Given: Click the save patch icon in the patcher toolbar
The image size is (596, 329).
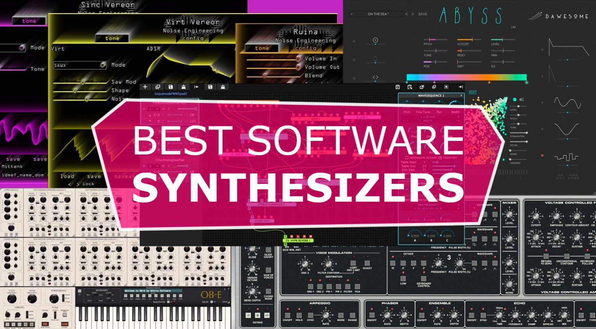Looking at the screenshot, I should point(172,86).
